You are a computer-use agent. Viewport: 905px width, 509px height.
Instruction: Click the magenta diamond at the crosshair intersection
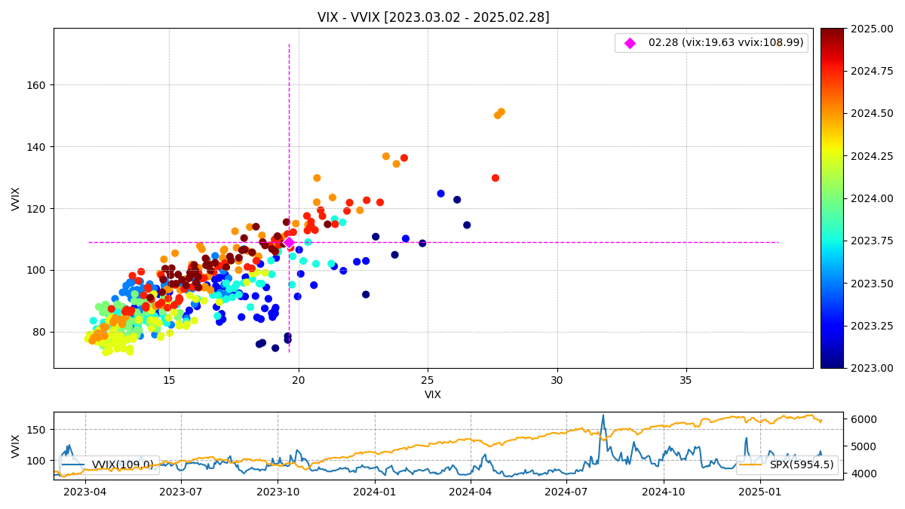pos(289,242)
